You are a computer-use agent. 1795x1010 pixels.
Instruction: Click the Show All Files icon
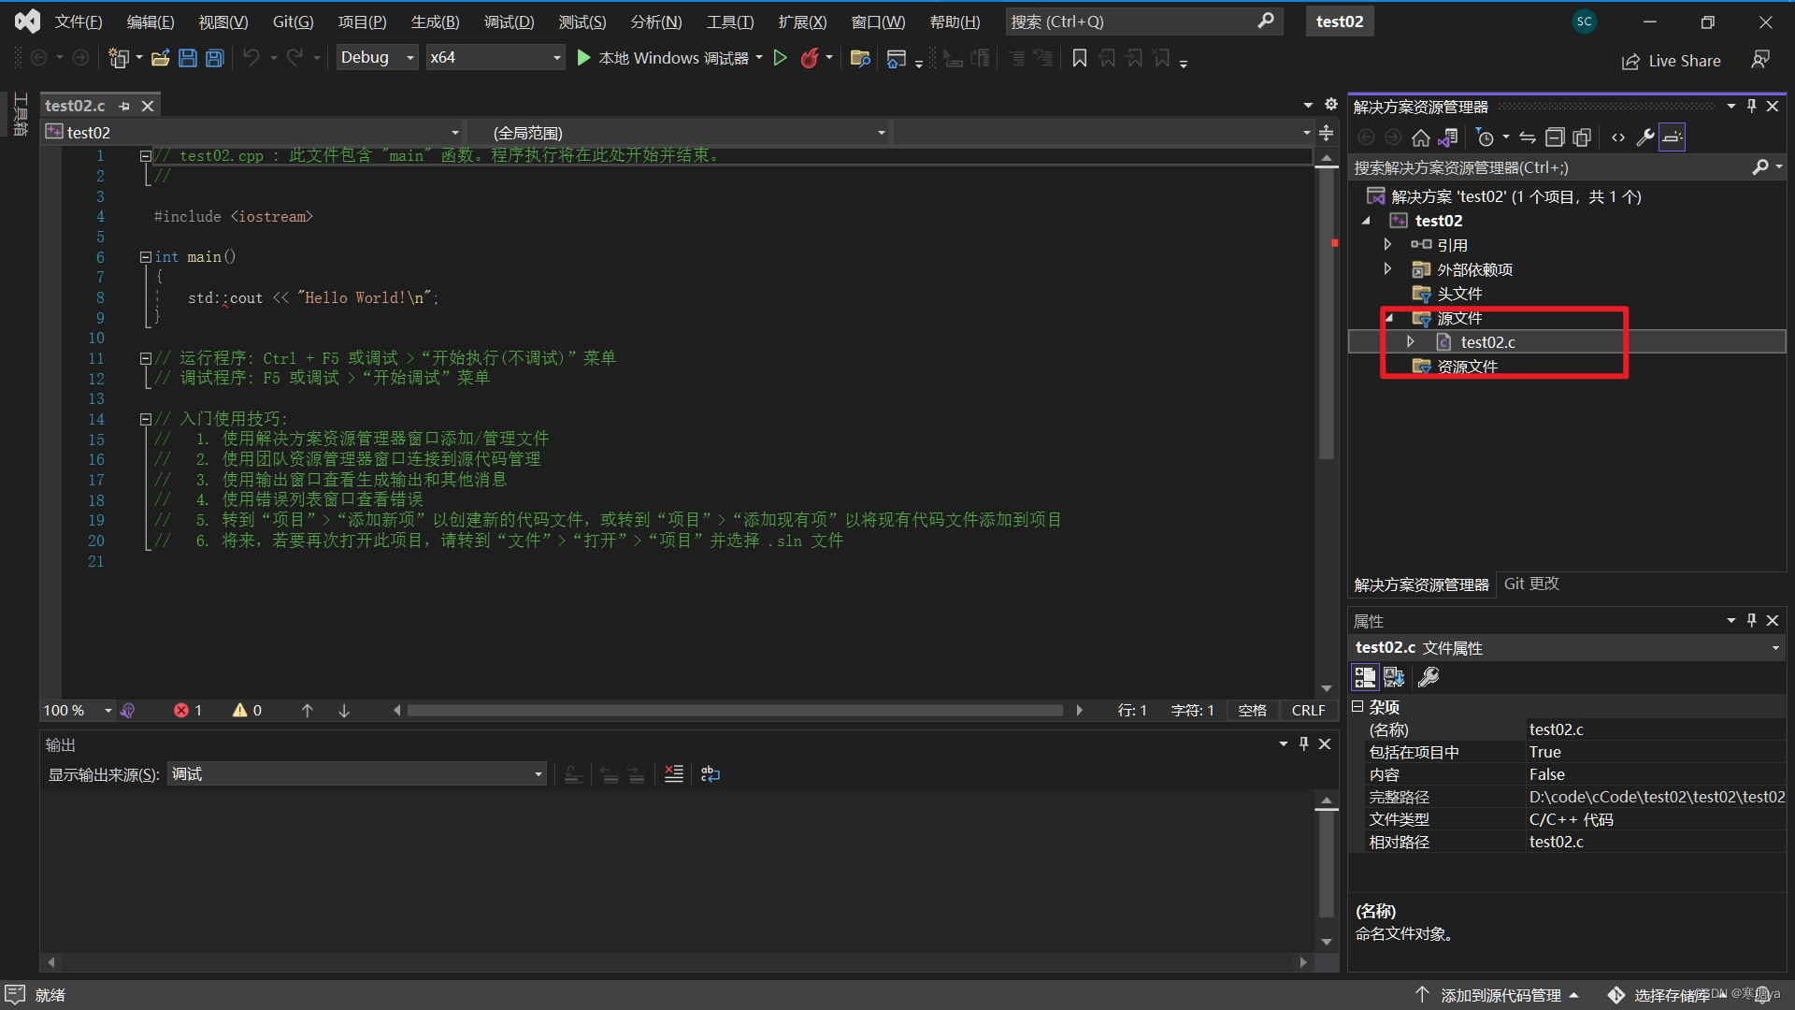[x=1582, y=137]
